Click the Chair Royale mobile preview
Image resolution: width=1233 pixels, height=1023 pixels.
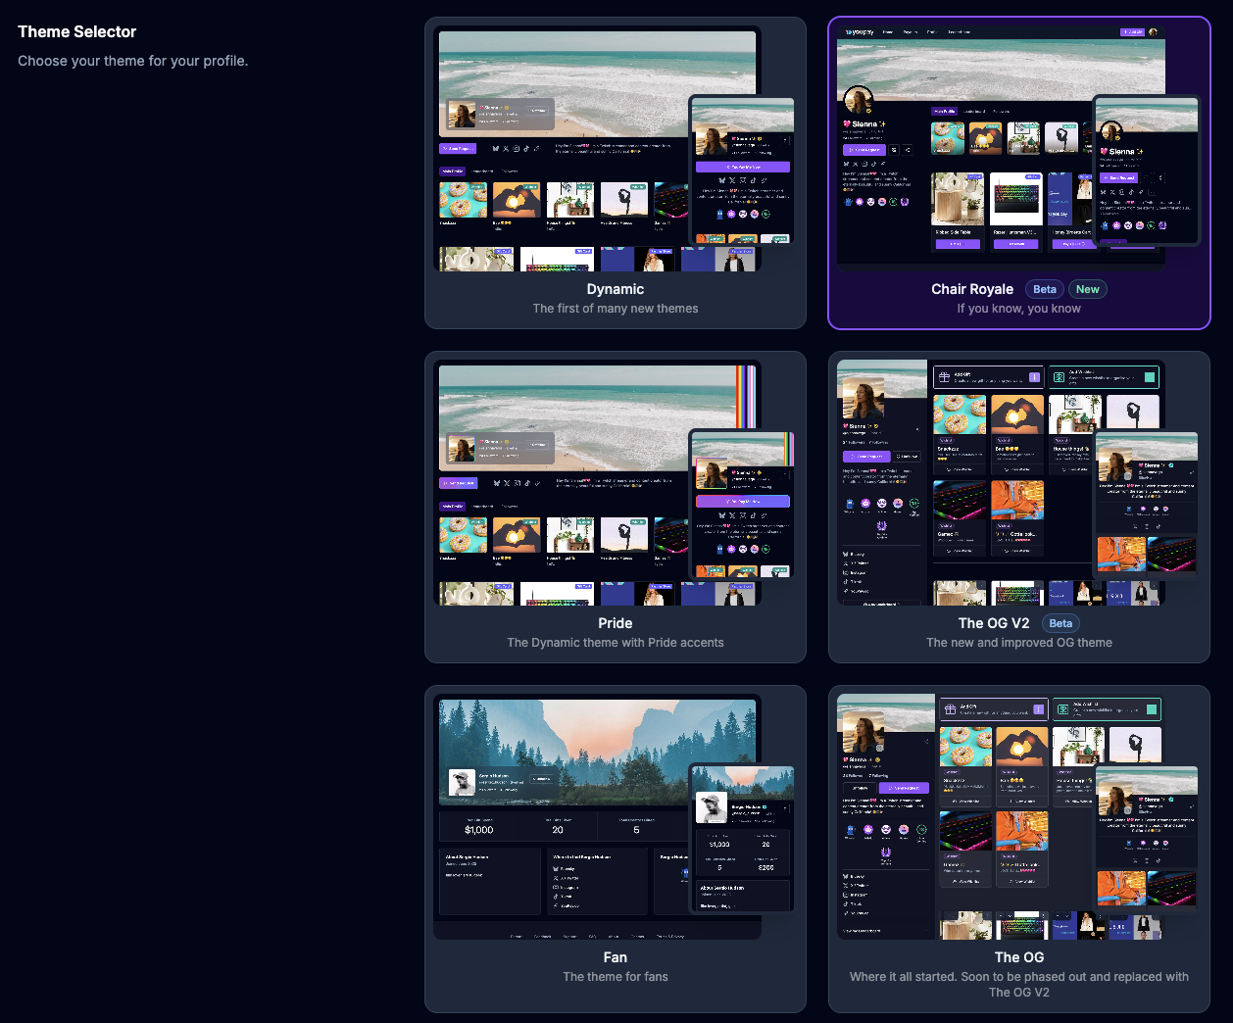point(1147,170)
